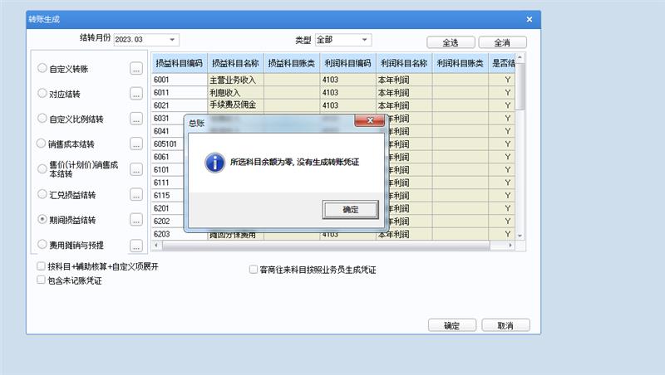Expand the 类型 dropdown list
The height and width of the screenshot is (375, 665).
(x=365, y=40)
